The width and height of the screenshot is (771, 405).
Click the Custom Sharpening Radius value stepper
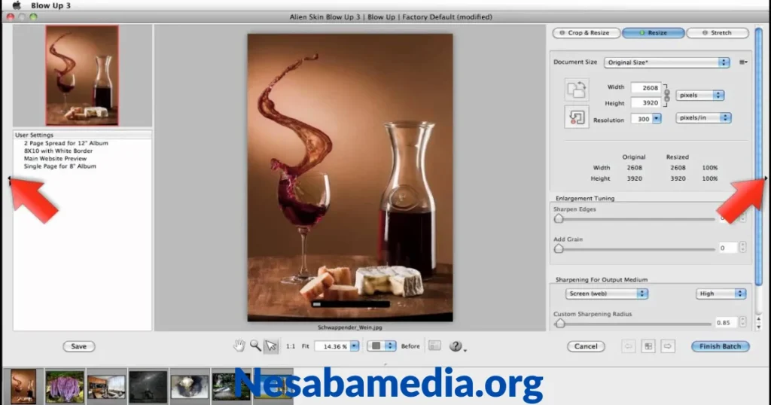[742, 322]
